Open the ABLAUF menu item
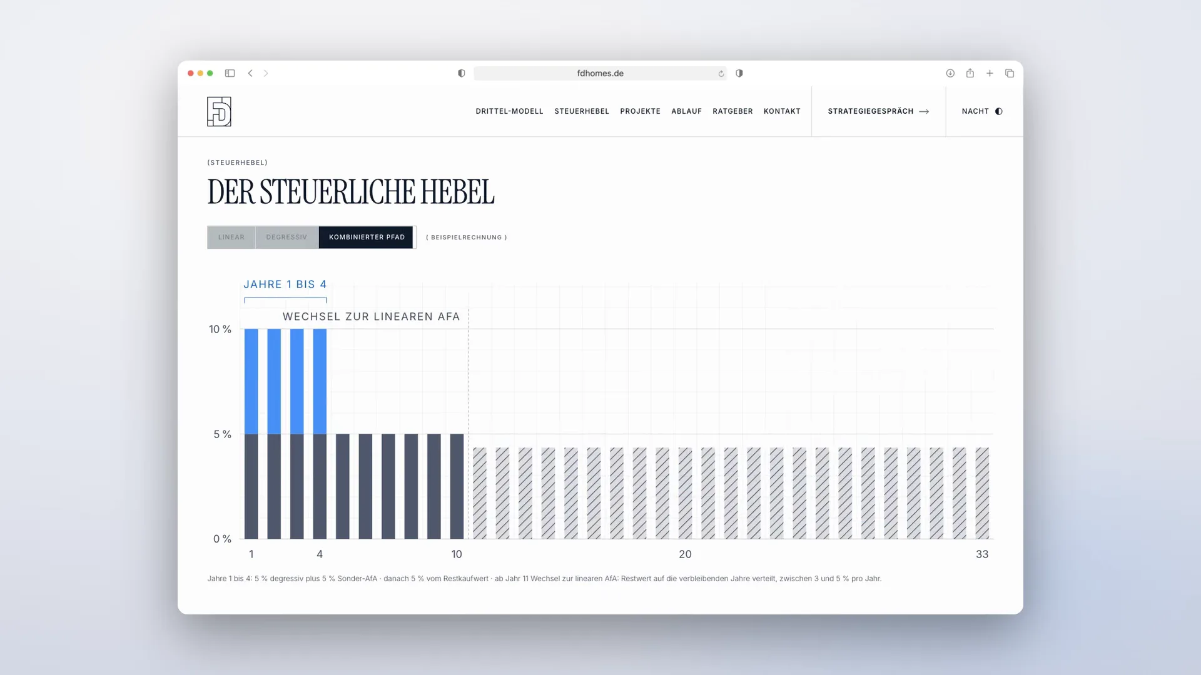 tap(686, 111)
